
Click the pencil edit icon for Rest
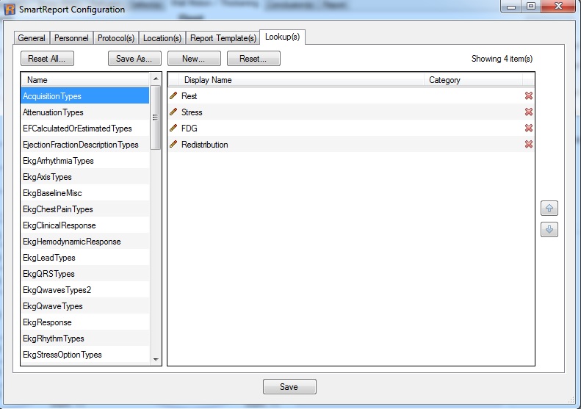tap(173, 96)
